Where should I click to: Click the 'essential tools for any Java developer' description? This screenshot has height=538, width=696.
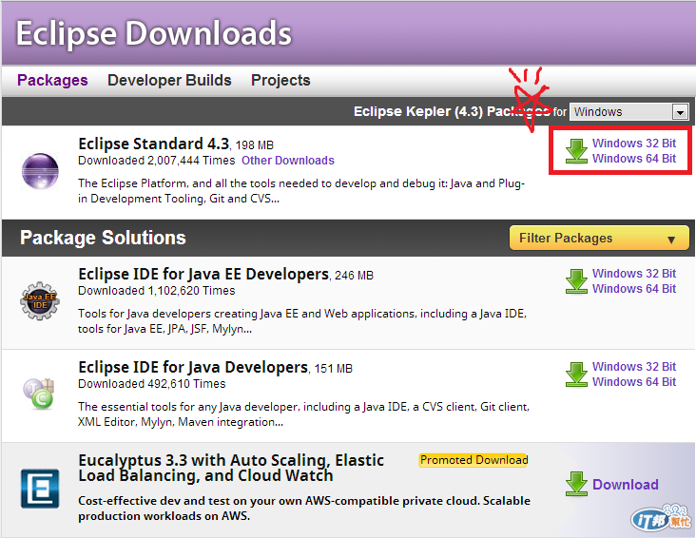303,414
